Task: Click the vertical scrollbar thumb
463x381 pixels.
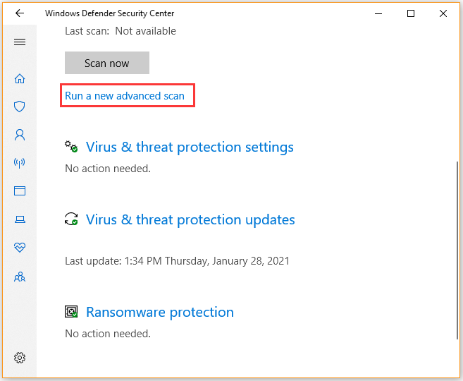Action: point(457,250)
